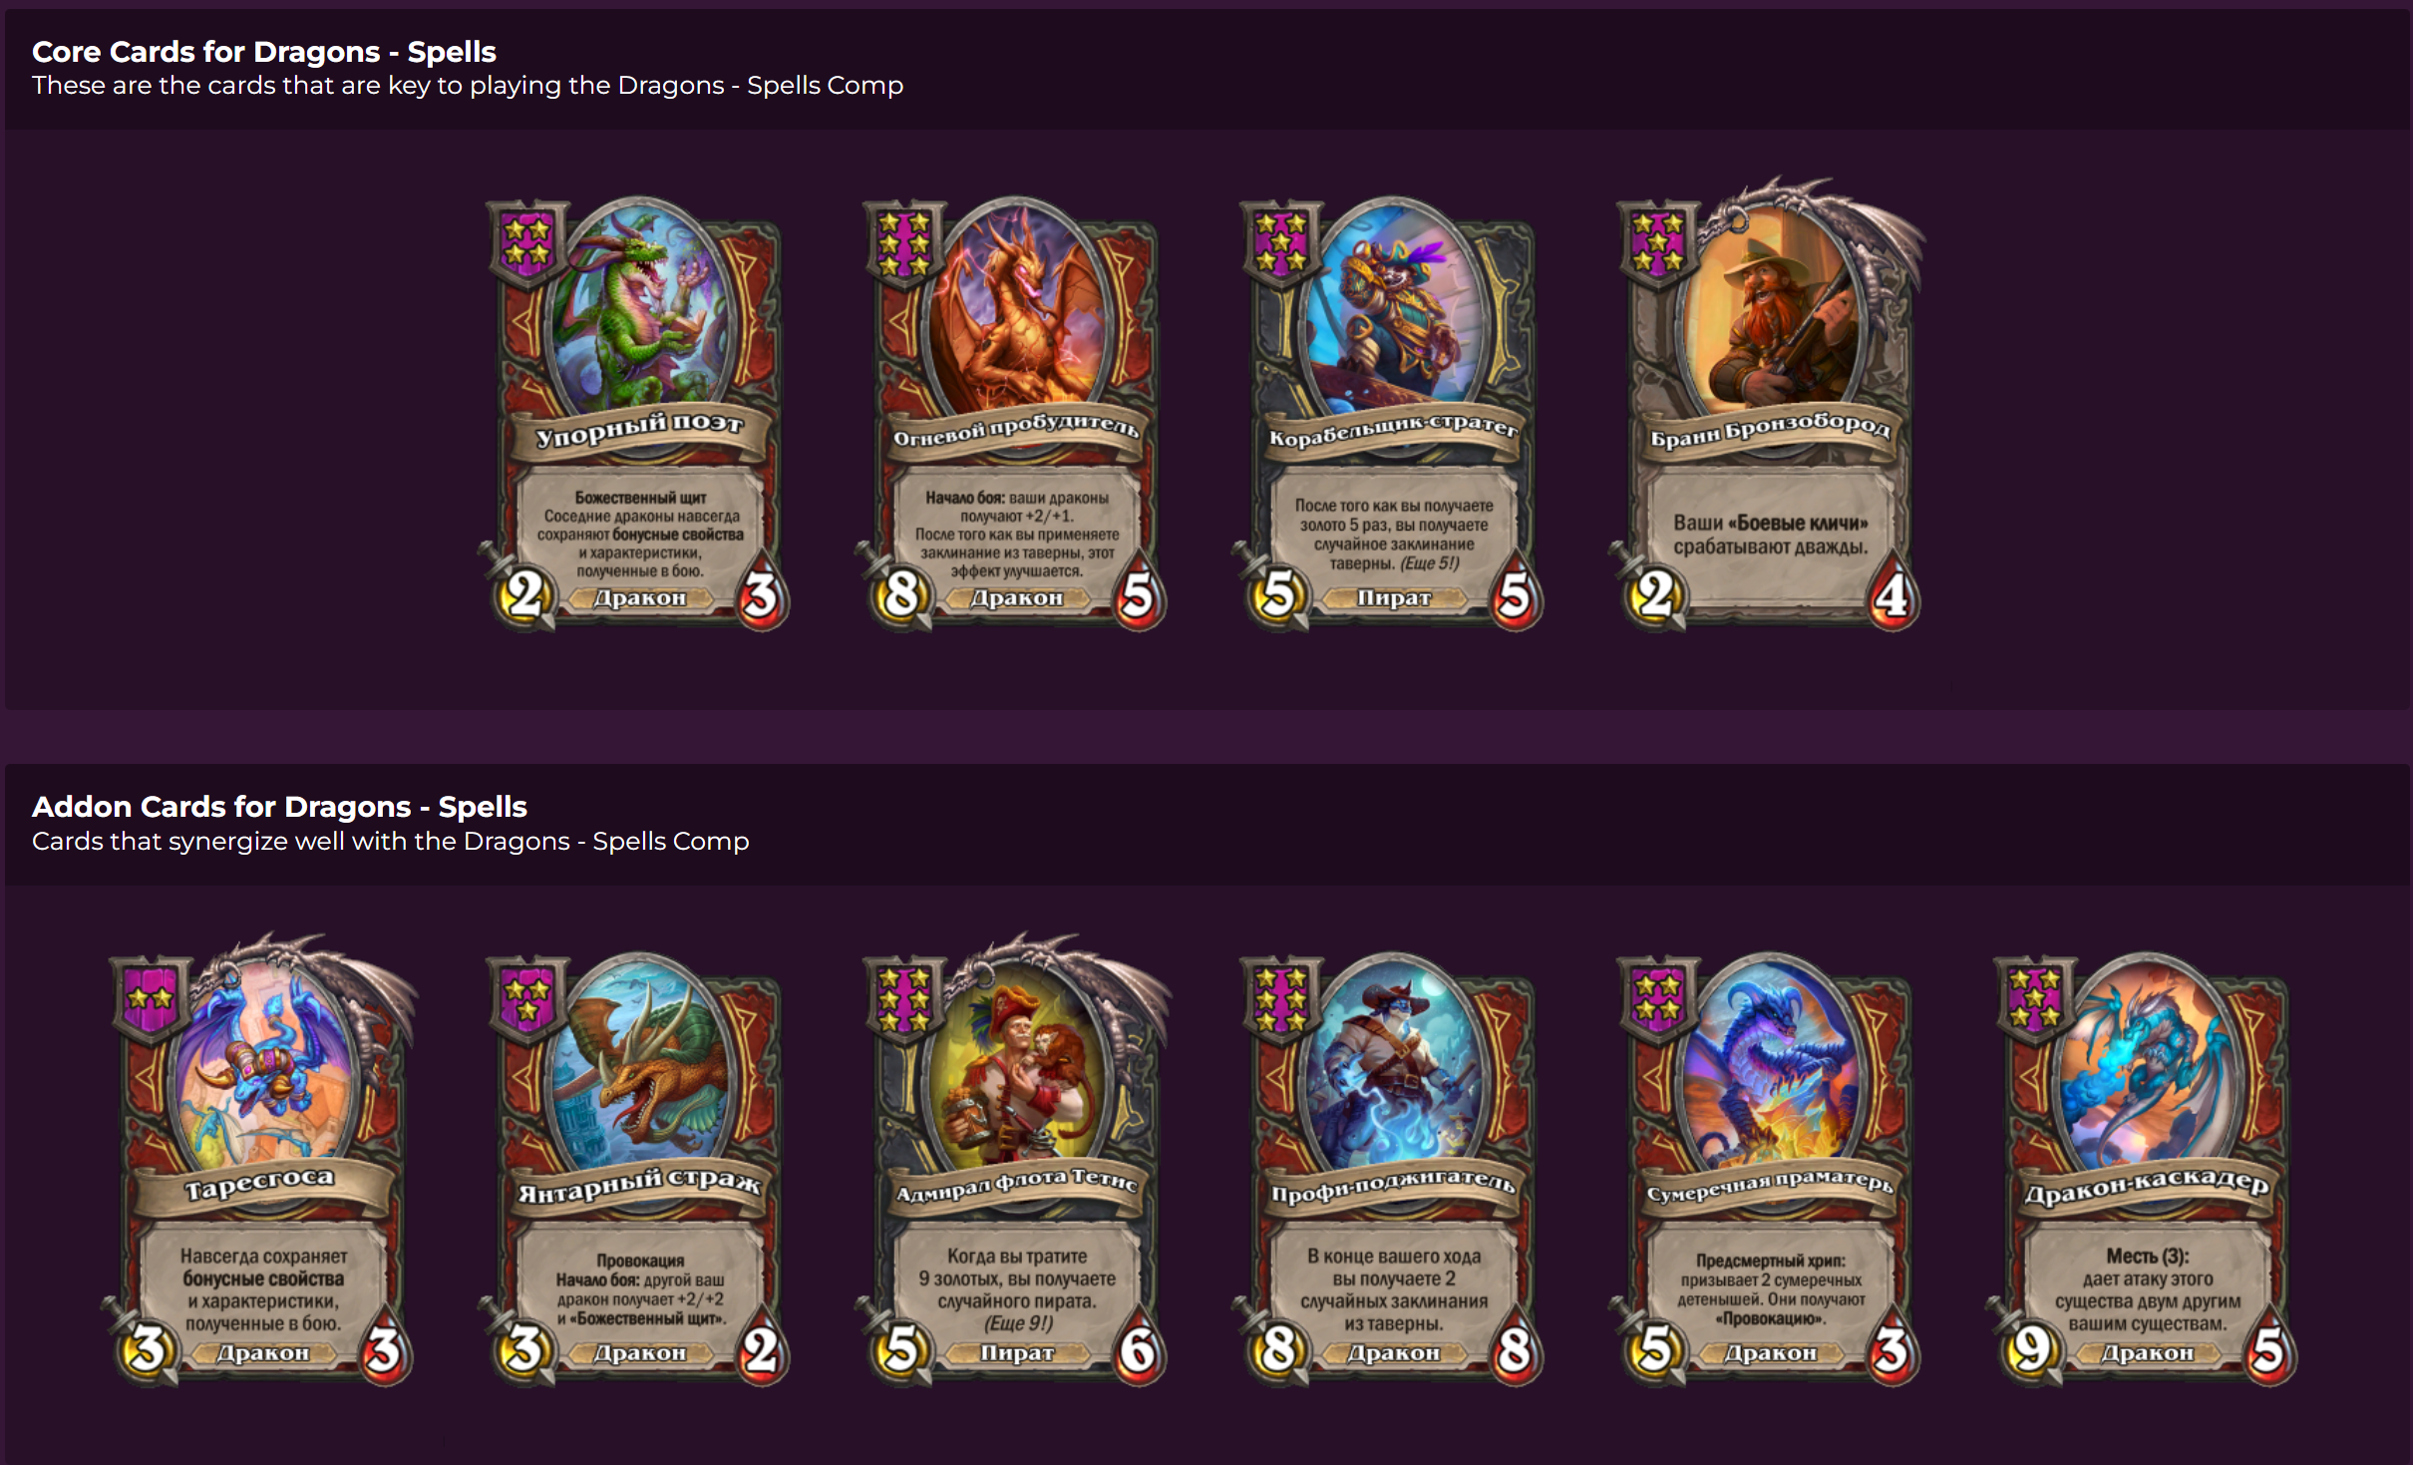Viewport: 2413px width, 1465px height.
Task: Click tier stars badge on Адмирал флота Тетис
Action: point(904,998)
